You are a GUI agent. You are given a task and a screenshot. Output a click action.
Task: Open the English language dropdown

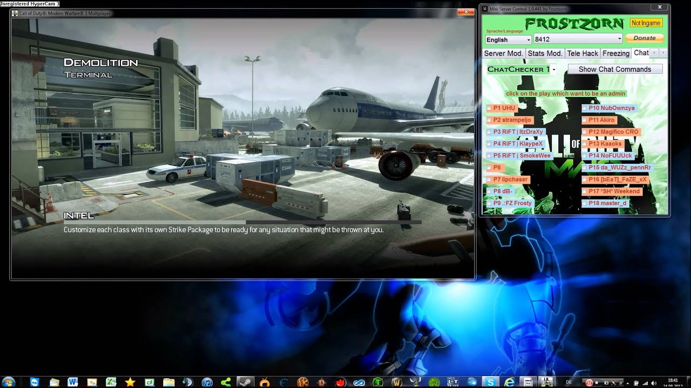pyautogui.click(x=508, y=39)
